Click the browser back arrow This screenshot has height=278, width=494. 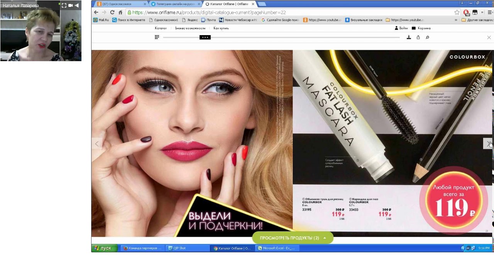coord(96,12)
